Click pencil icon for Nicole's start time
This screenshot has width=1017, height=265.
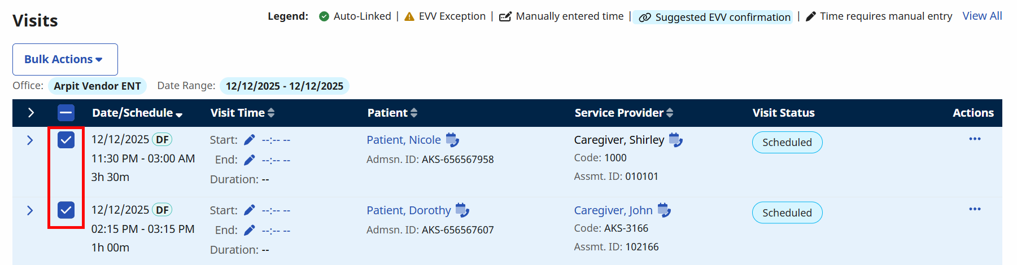250,140
